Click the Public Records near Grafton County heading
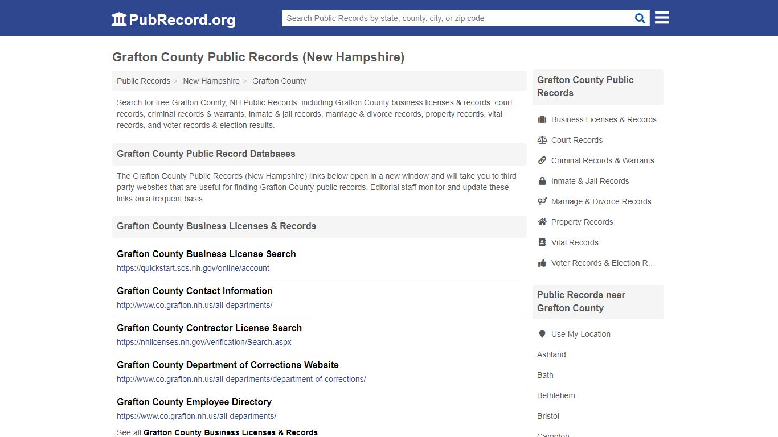This screenshot has width=778, height=437. point(582,302)
